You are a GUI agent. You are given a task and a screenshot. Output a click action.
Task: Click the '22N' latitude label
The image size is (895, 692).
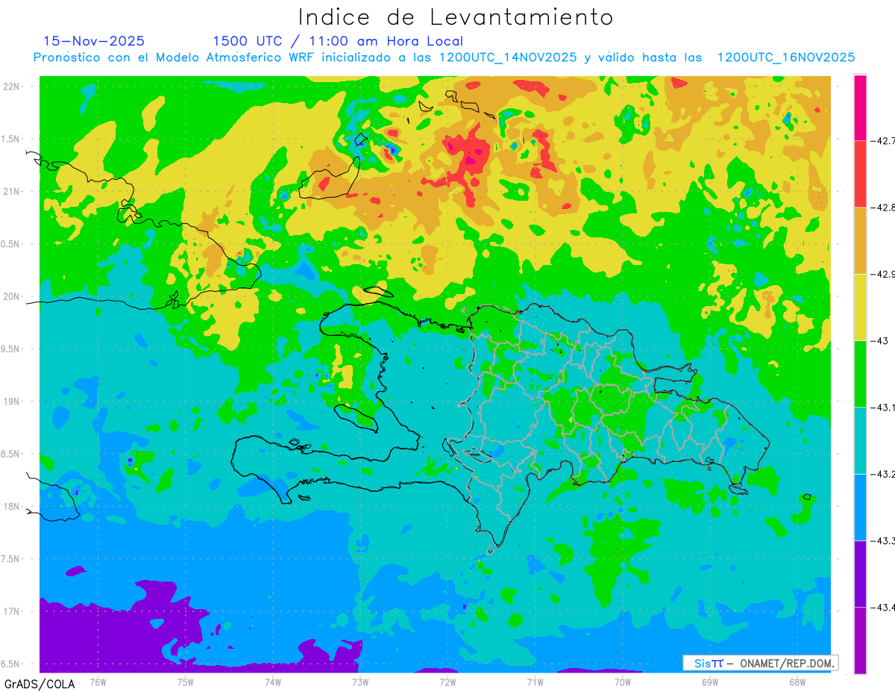(12, 86)
